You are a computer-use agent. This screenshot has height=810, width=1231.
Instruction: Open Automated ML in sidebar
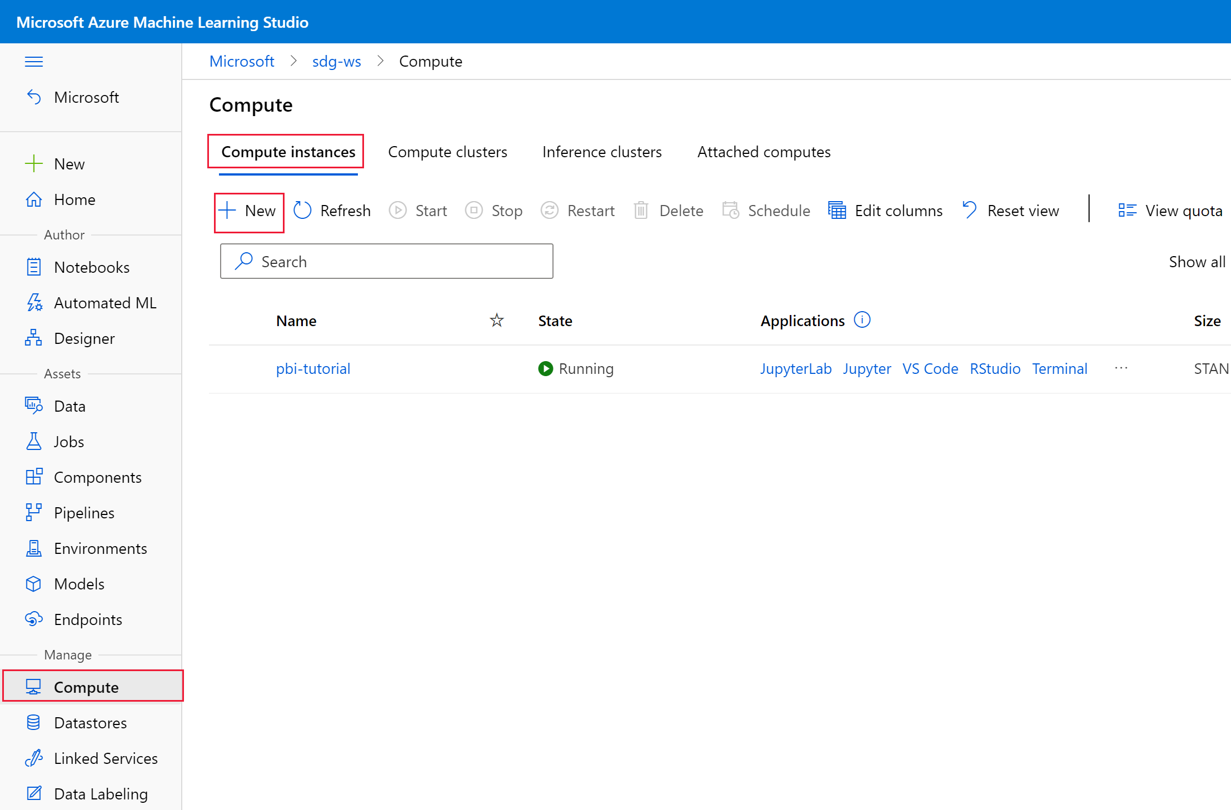pos(104,303)
